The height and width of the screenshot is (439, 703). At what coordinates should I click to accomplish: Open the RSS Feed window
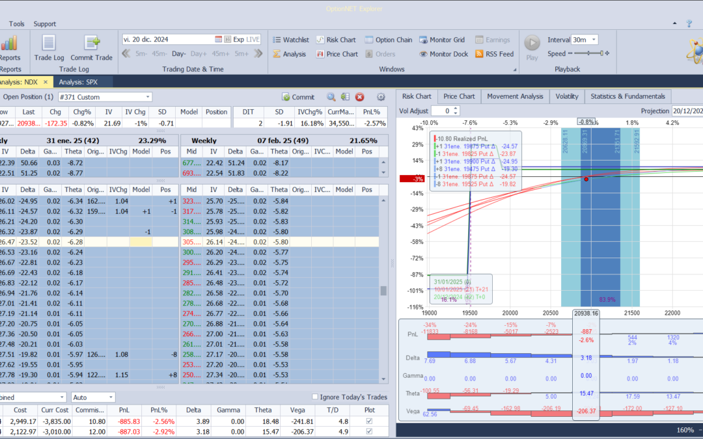pos(494,54)
